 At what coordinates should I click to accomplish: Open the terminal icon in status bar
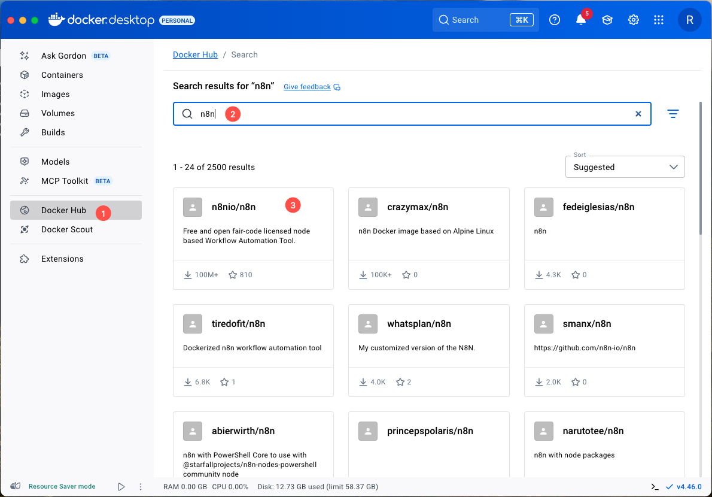655,487
